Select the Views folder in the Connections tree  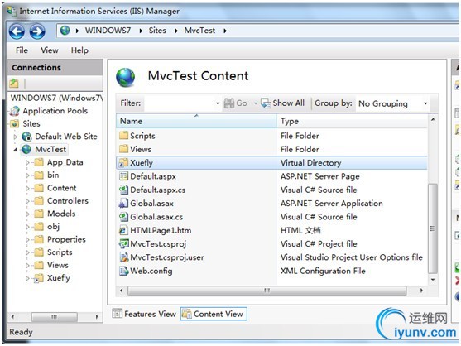tap(58, 265)
